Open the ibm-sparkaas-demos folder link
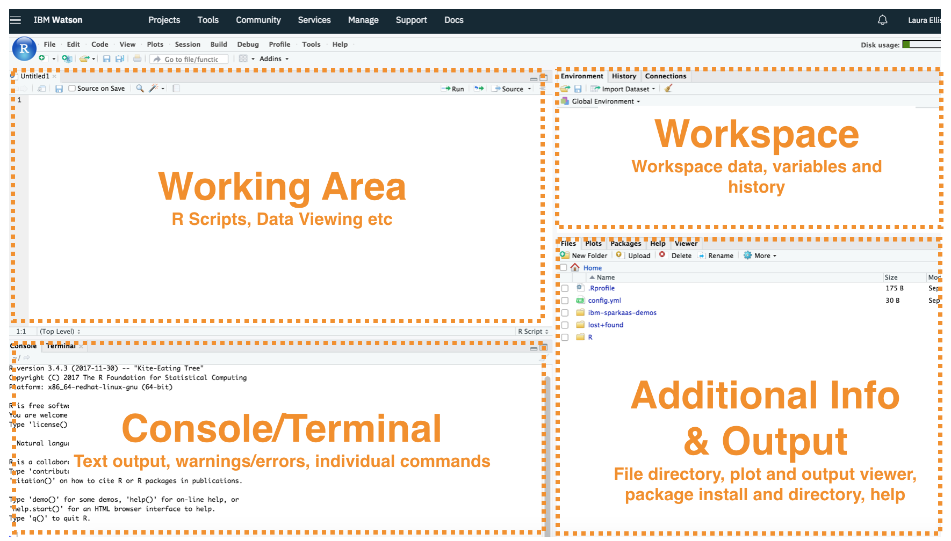The width and height of the screenshot is (951, 541). pyautogui.click(x=621, y=312)
